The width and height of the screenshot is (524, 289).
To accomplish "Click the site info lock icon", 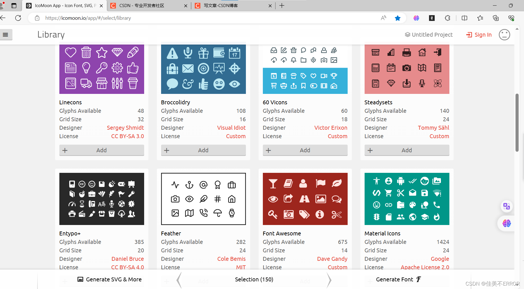I will [37, 18].
